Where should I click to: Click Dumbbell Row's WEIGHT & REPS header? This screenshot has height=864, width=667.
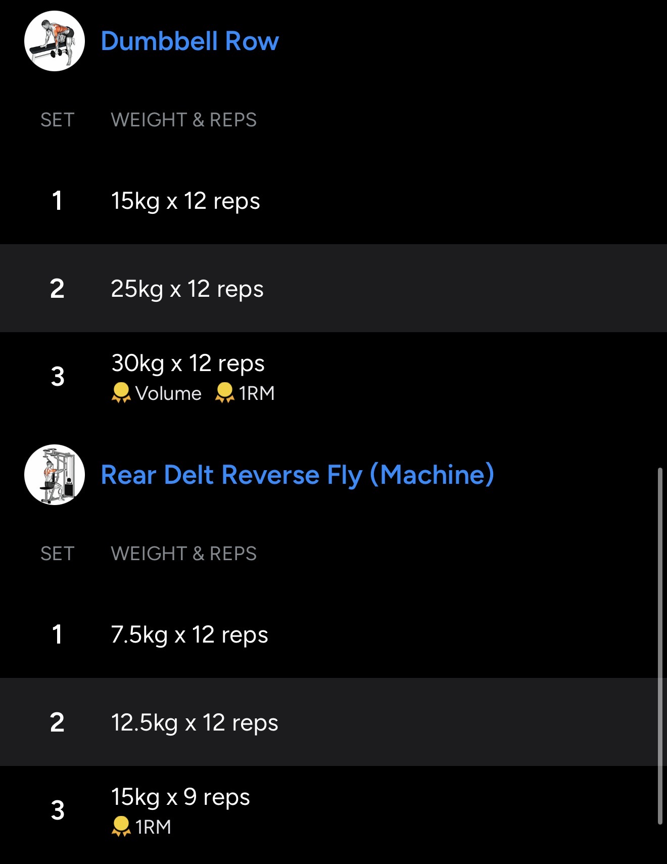pyautogui.click(x=183, y=120)
